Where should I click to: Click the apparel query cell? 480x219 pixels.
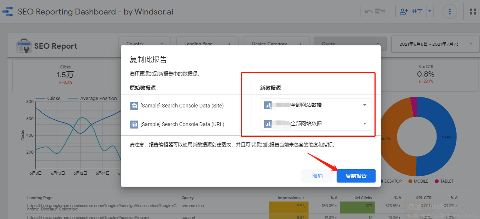pos(189,217)
